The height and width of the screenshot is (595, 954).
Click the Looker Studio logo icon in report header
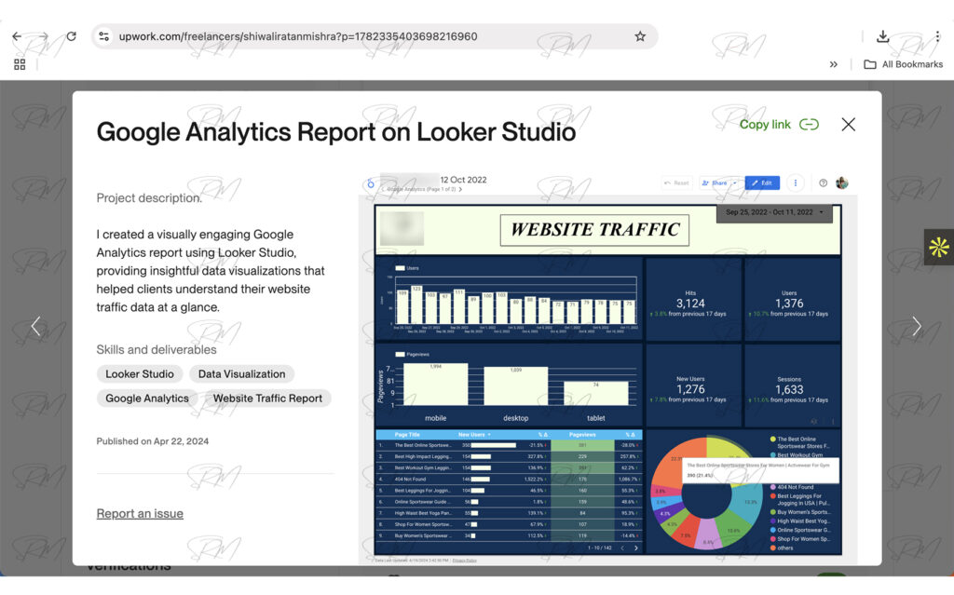click(x=371, y=183)
